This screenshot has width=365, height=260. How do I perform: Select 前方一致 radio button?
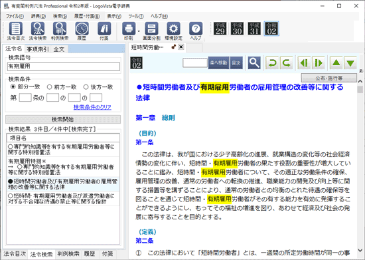(x=49, y=87)
